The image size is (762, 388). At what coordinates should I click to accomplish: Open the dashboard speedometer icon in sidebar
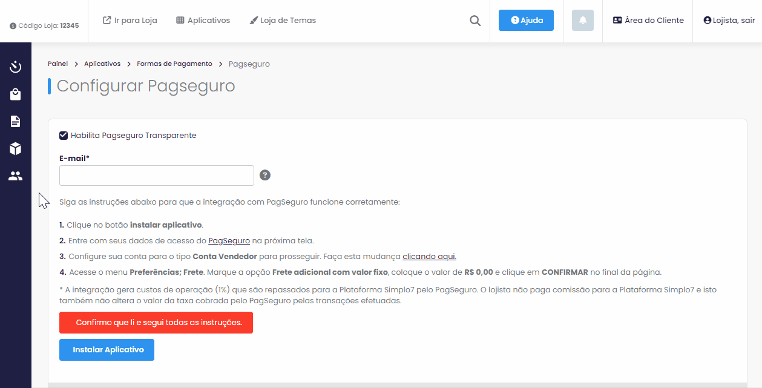pos(16,67)
